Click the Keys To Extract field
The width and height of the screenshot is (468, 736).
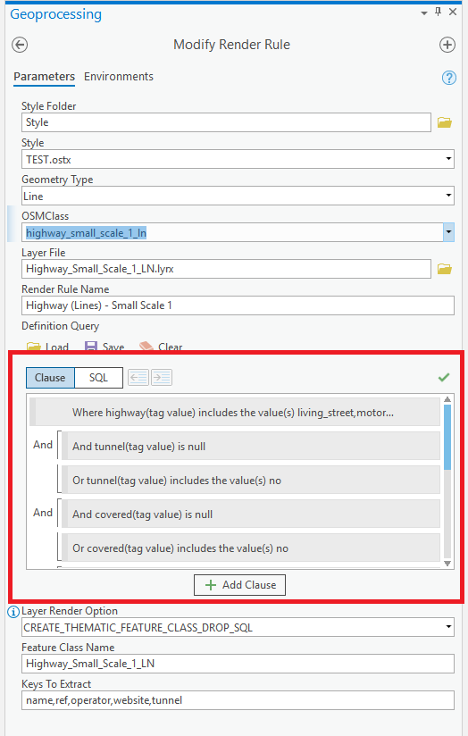pos(238,700)
